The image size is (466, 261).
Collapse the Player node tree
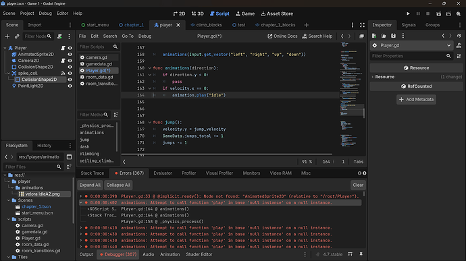(5, 48)
